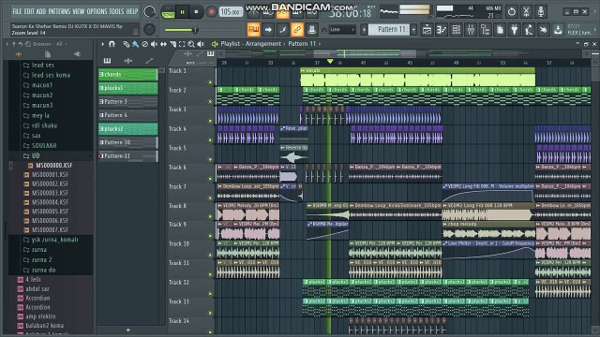Open the PATTERNS menu
This screenshot has height=337, width=600.
point(59,11)
